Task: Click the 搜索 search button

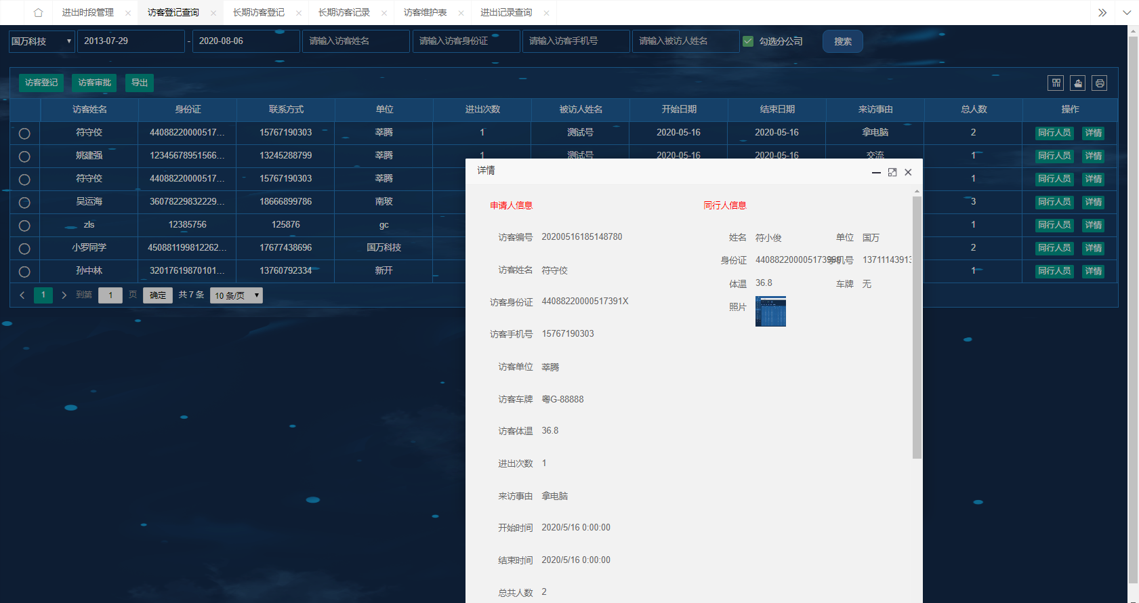Action: [842, 41]
